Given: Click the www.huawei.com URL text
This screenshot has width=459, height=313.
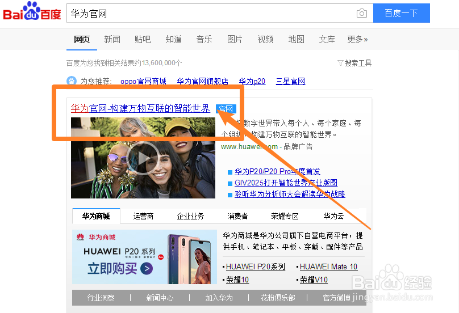Looking at the screenshot, I should (x=249, y=146).
